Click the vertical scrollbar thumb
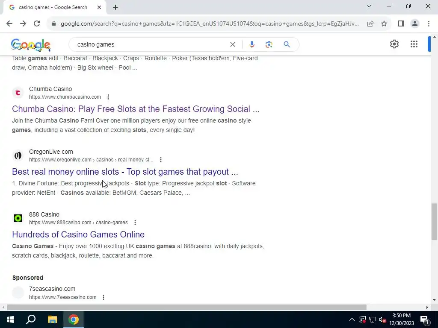This screenshot has width=438, height=328. 434,222
